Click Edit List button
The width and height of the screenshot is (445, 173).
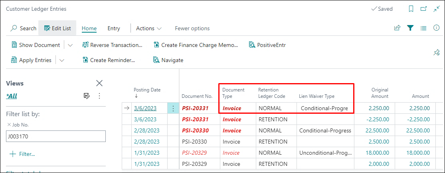coord(57,28)
